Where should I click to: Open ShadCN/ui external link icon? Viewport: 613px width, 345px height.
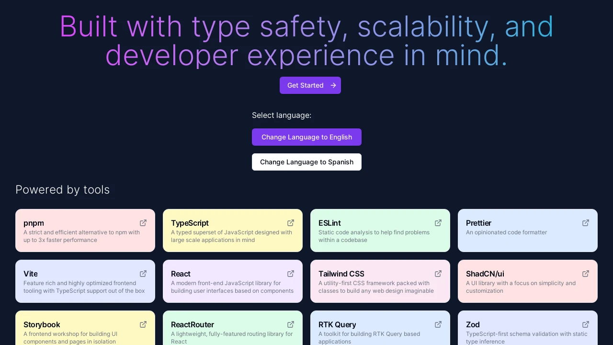tap(586, 274)
